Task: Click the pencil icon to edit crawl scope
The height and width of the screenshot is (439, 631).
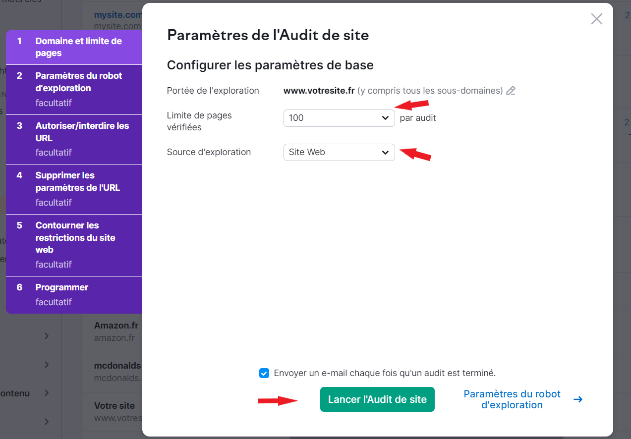Action: pyautogui.click(x=511, y=90)
